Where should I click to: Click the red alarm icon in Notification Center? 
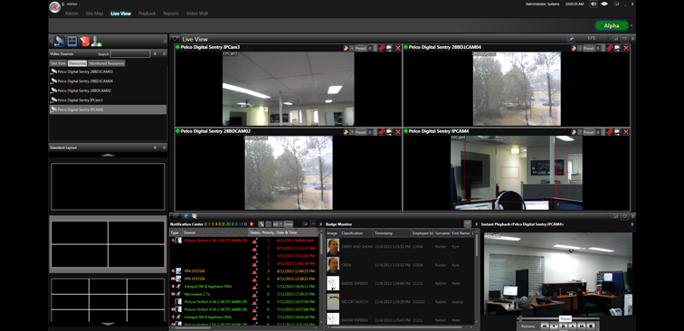(x=252, y=224)
